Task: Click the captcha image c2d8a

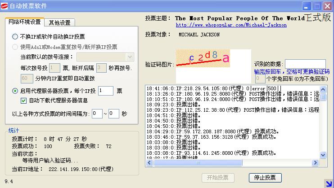Action: (x=203, y=58)
